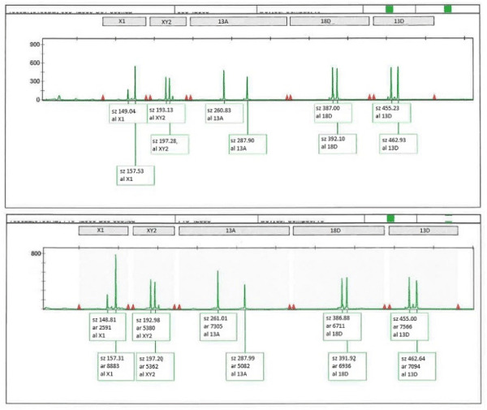Select the X1 marker header in upper panel

click(122, 22)
